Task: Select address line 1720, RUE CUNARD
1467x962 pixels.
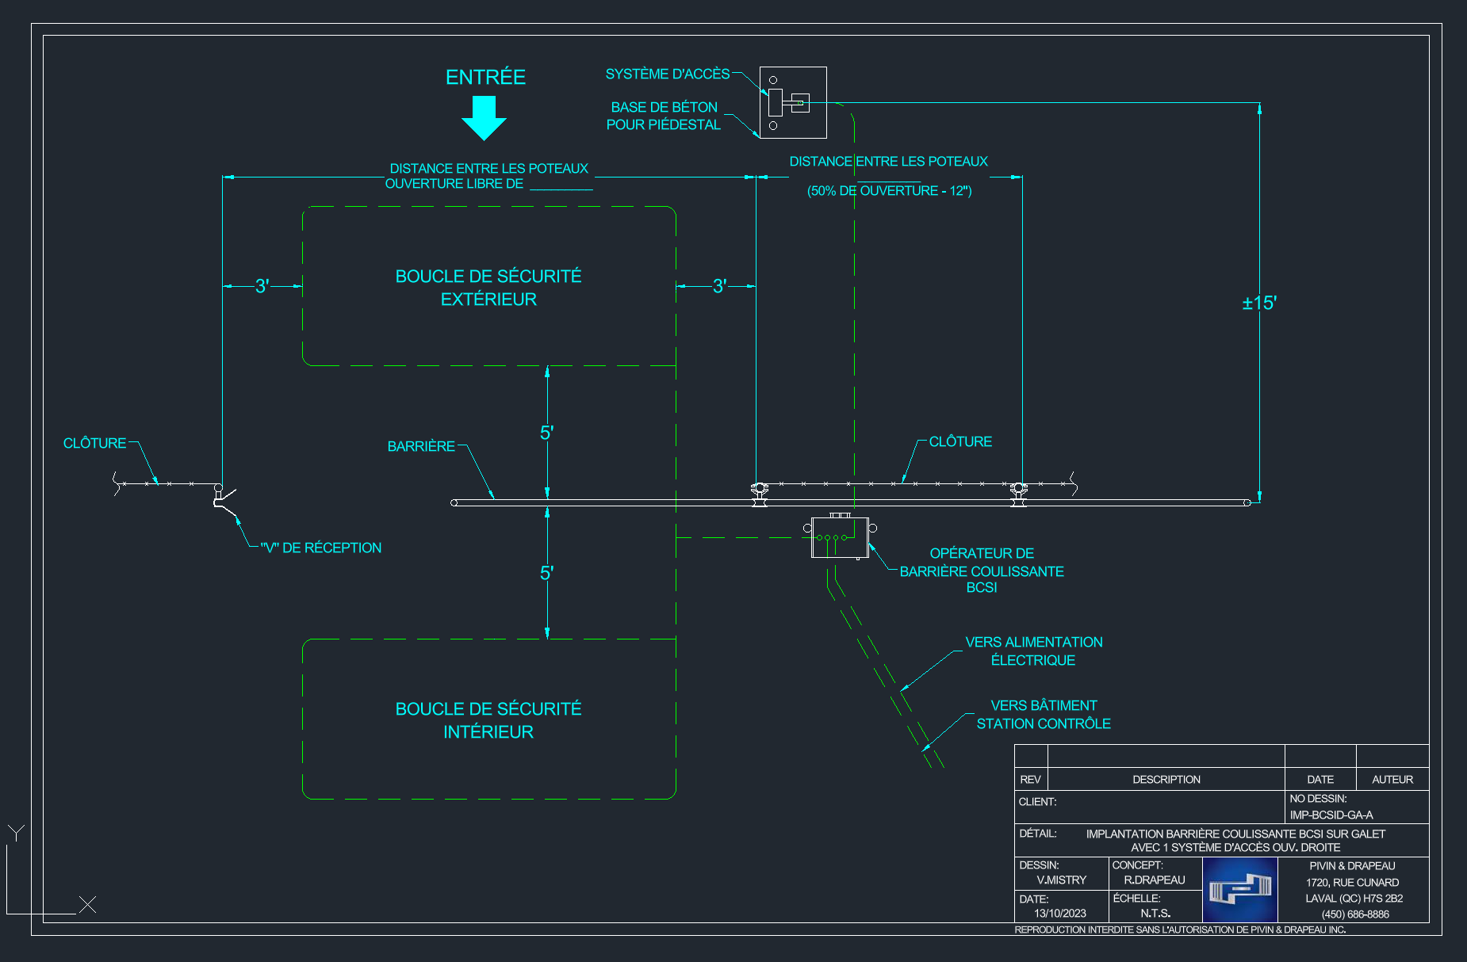Action: tap(1352, 883)
